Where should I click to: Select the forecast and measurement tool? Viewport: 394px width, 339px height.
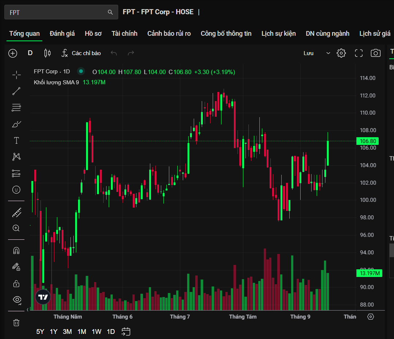coord(16,173)
